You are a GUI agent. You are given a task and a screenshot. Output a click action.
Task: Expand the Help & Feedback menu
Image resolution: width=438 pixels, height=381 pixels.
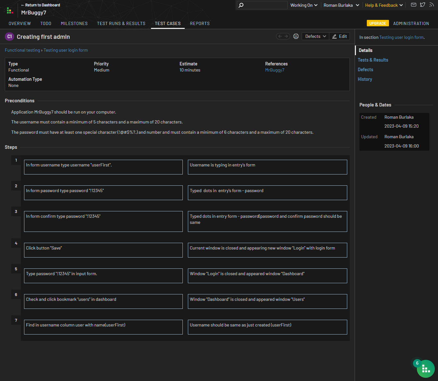point(384,5)
